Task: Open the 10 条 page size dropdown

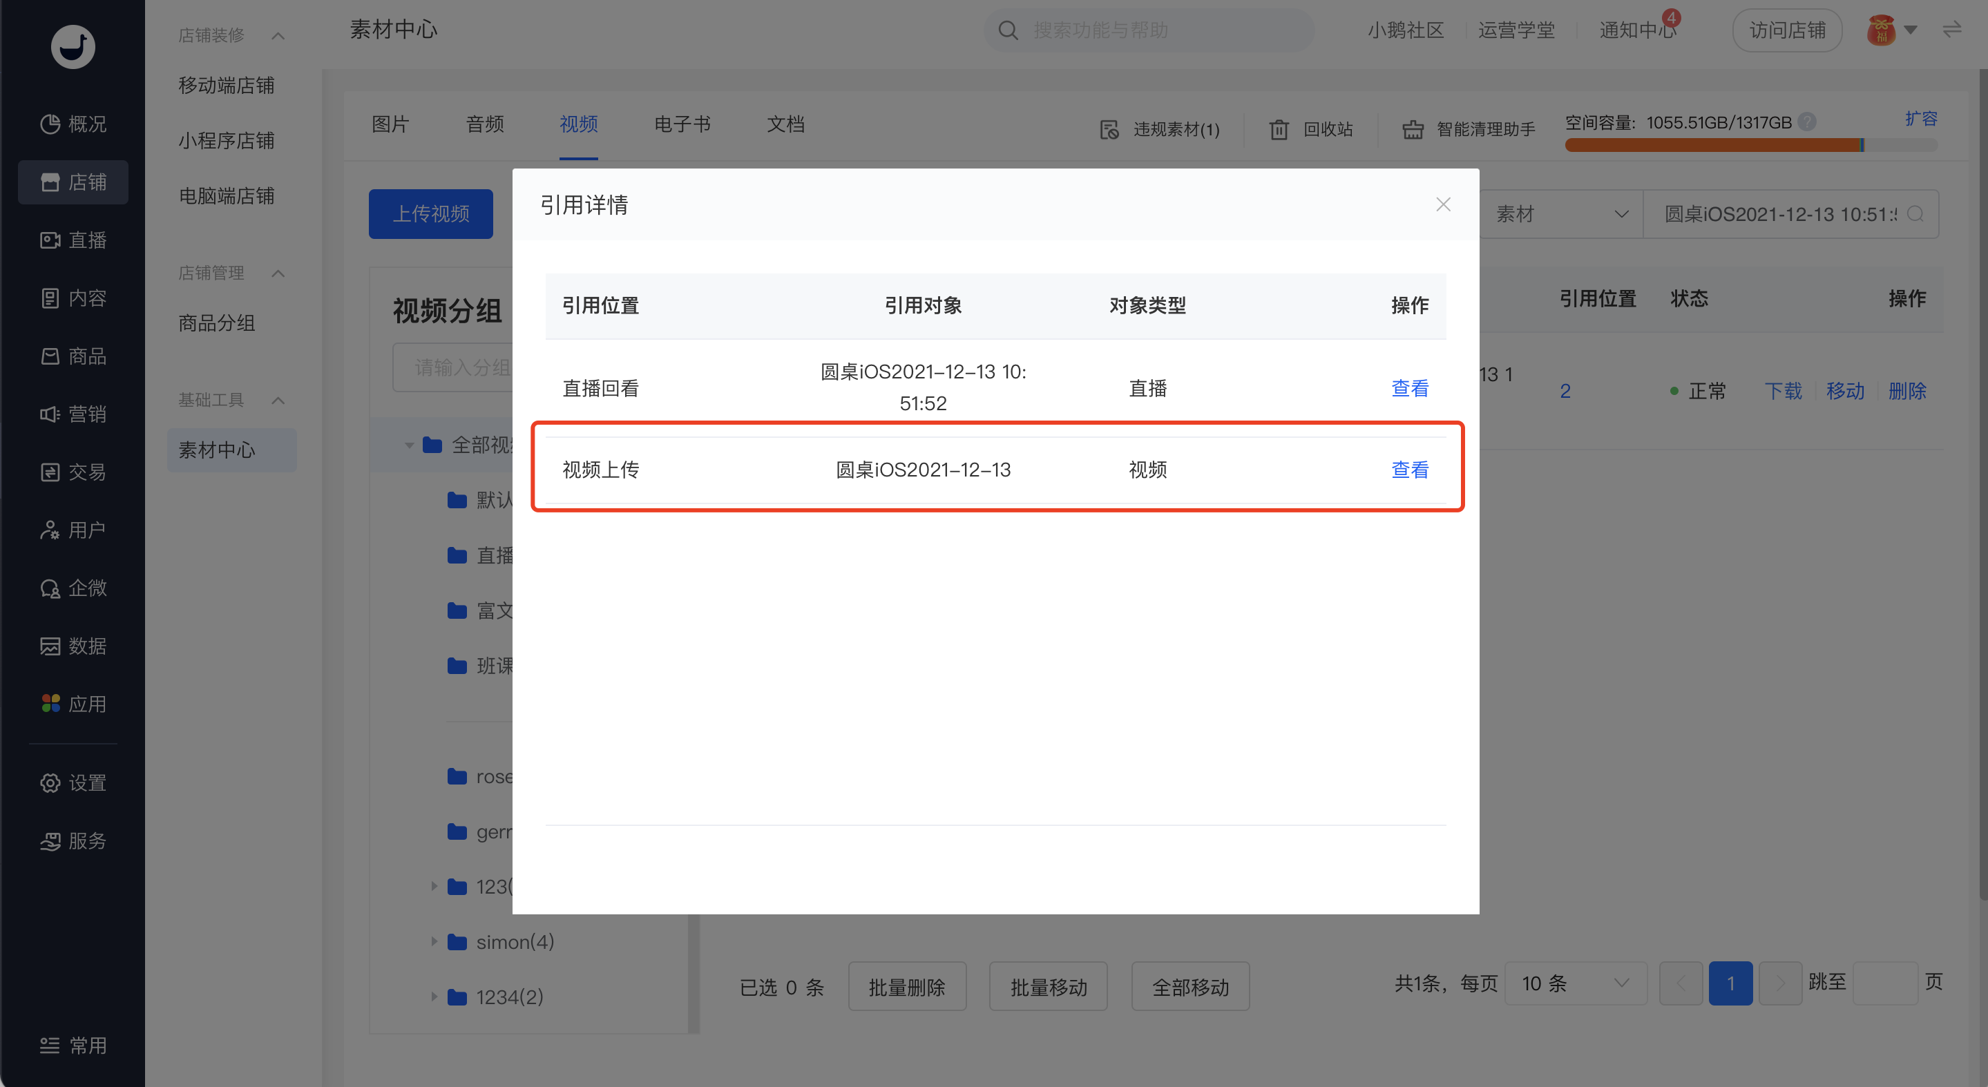Action: pos(1576,983)
